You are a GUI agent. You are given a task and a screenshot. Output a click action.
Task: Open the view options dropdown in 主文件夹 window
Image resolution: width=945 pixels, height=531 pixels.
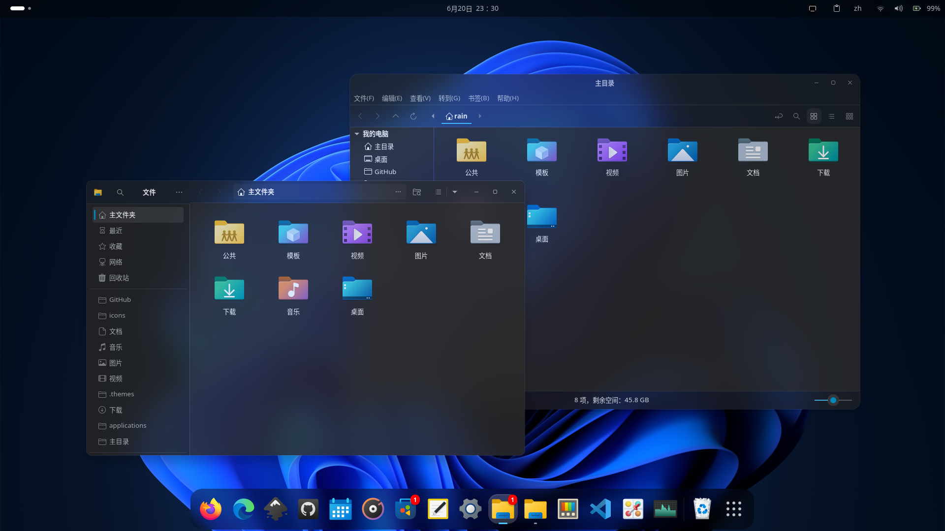point(455,192)
